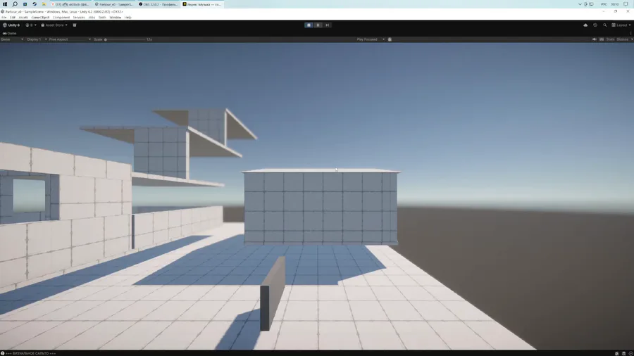The width and height of the screenshot is (634, 356).
Task: Open the Unity Cloud icon
Action: [585, 25]
